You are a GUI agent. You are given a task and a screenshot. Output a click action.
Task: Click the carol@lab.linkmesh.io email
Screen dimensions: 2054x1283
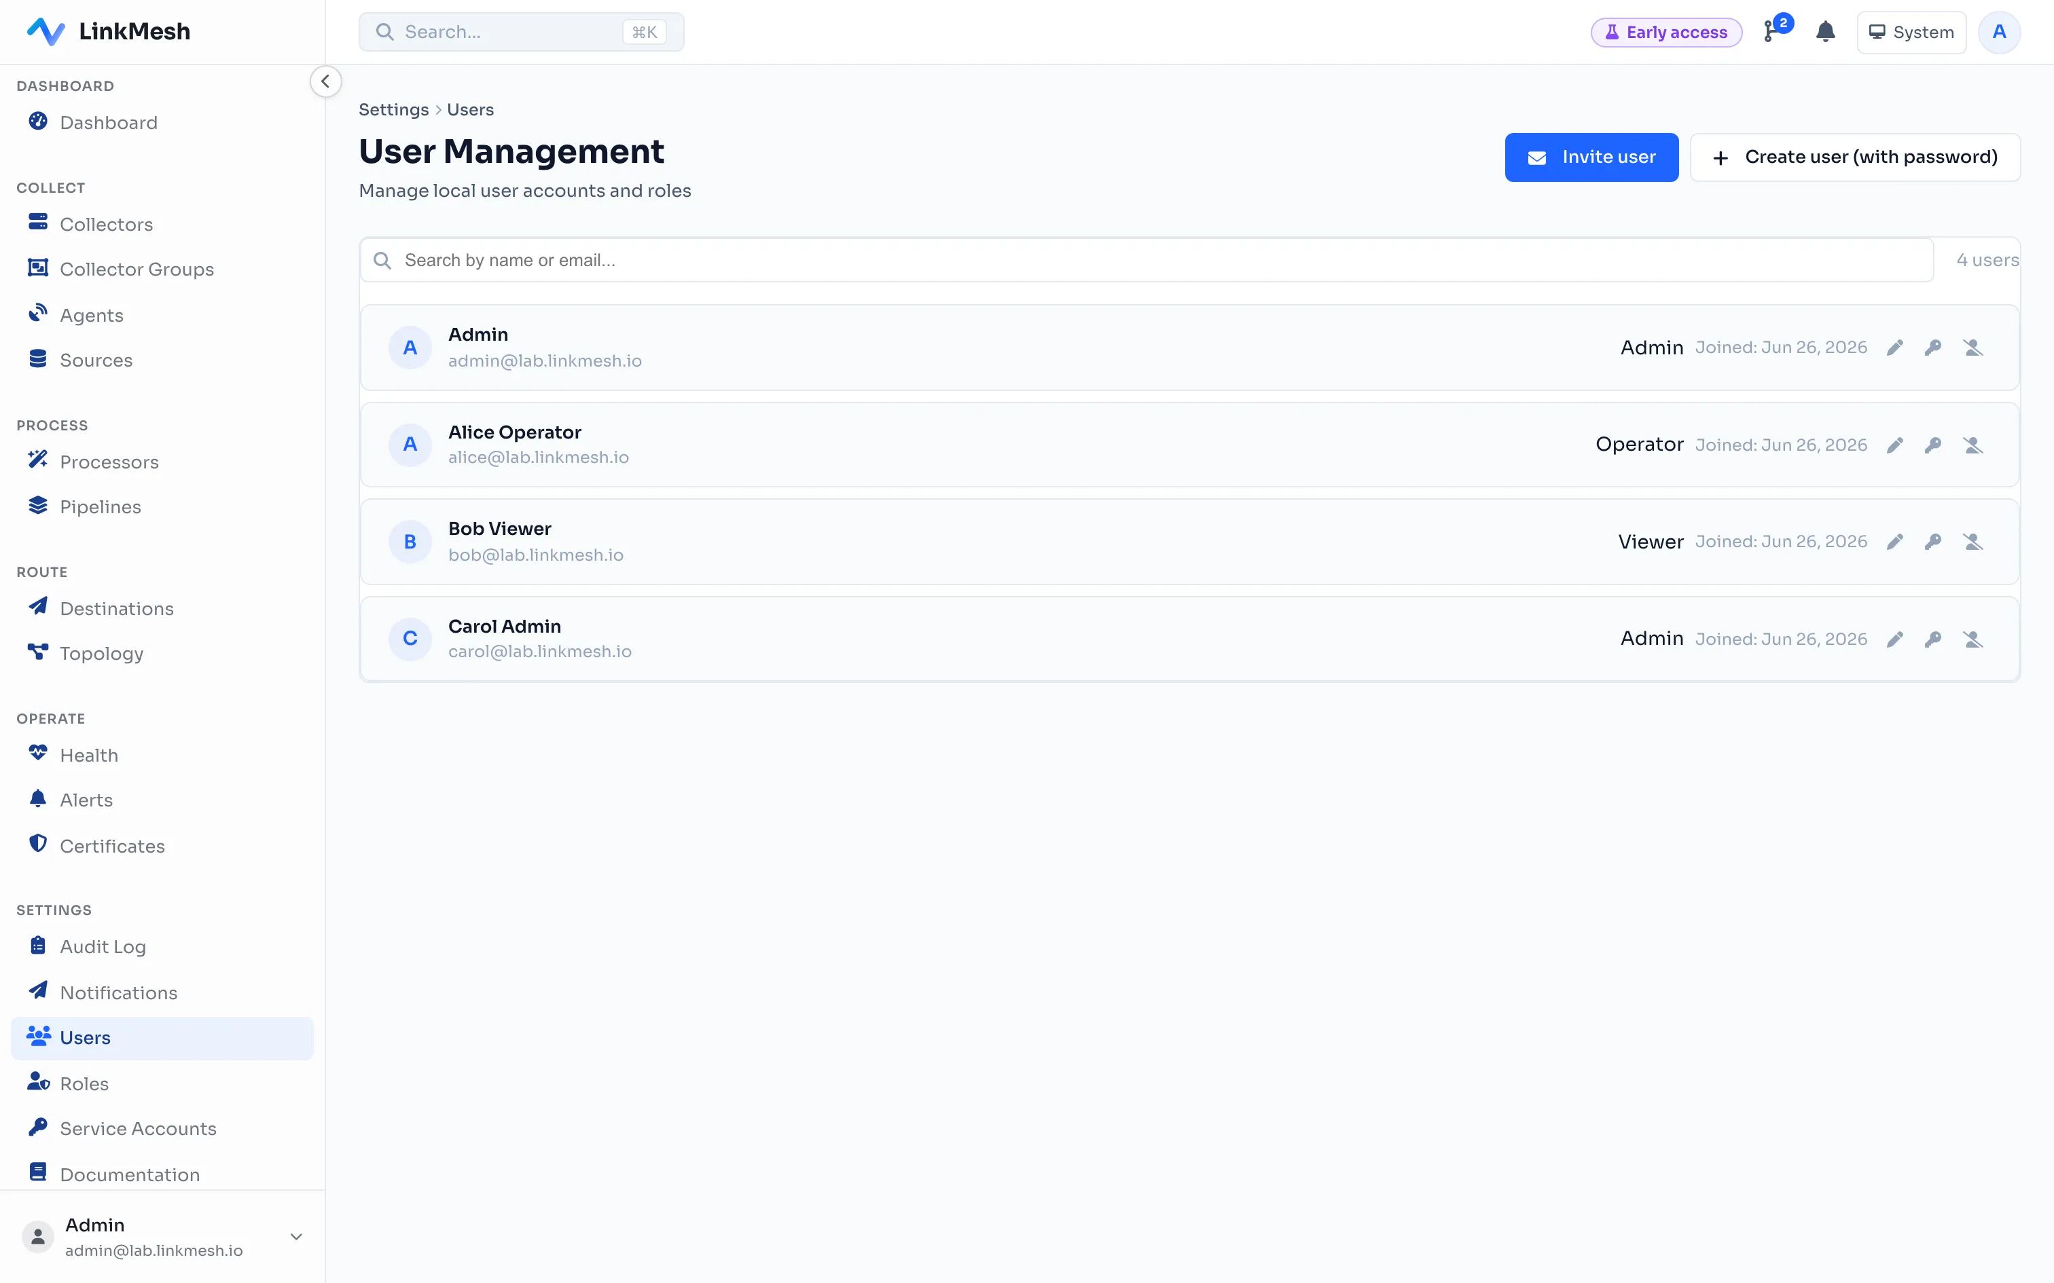click(x=540, y=652)
